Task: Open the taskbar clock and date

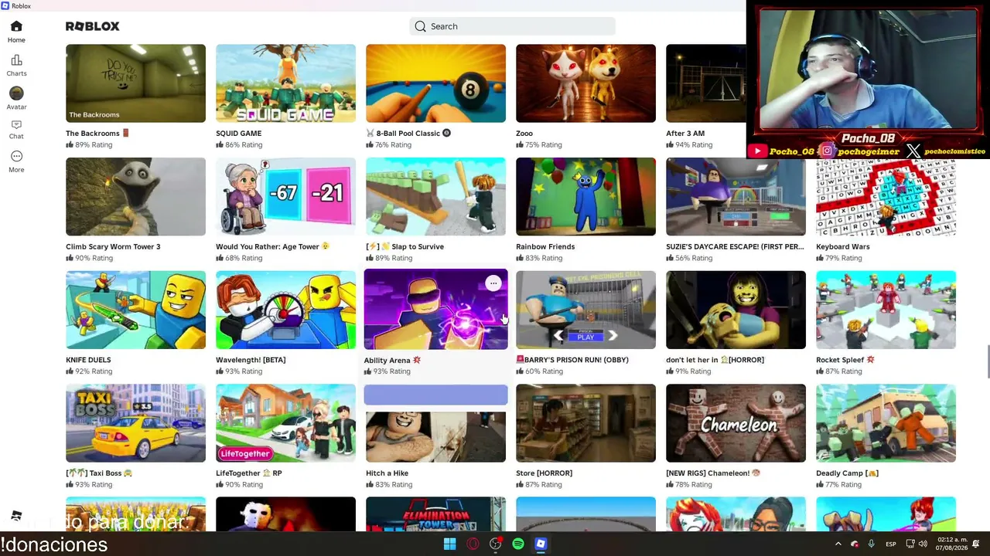Action: [951, 544]
